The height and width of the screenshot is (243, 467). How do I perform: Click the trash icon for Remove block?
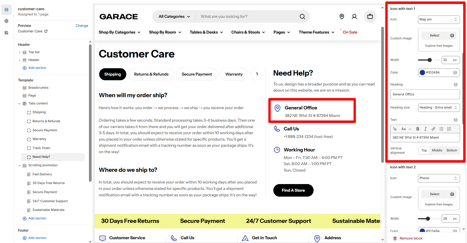395,238
